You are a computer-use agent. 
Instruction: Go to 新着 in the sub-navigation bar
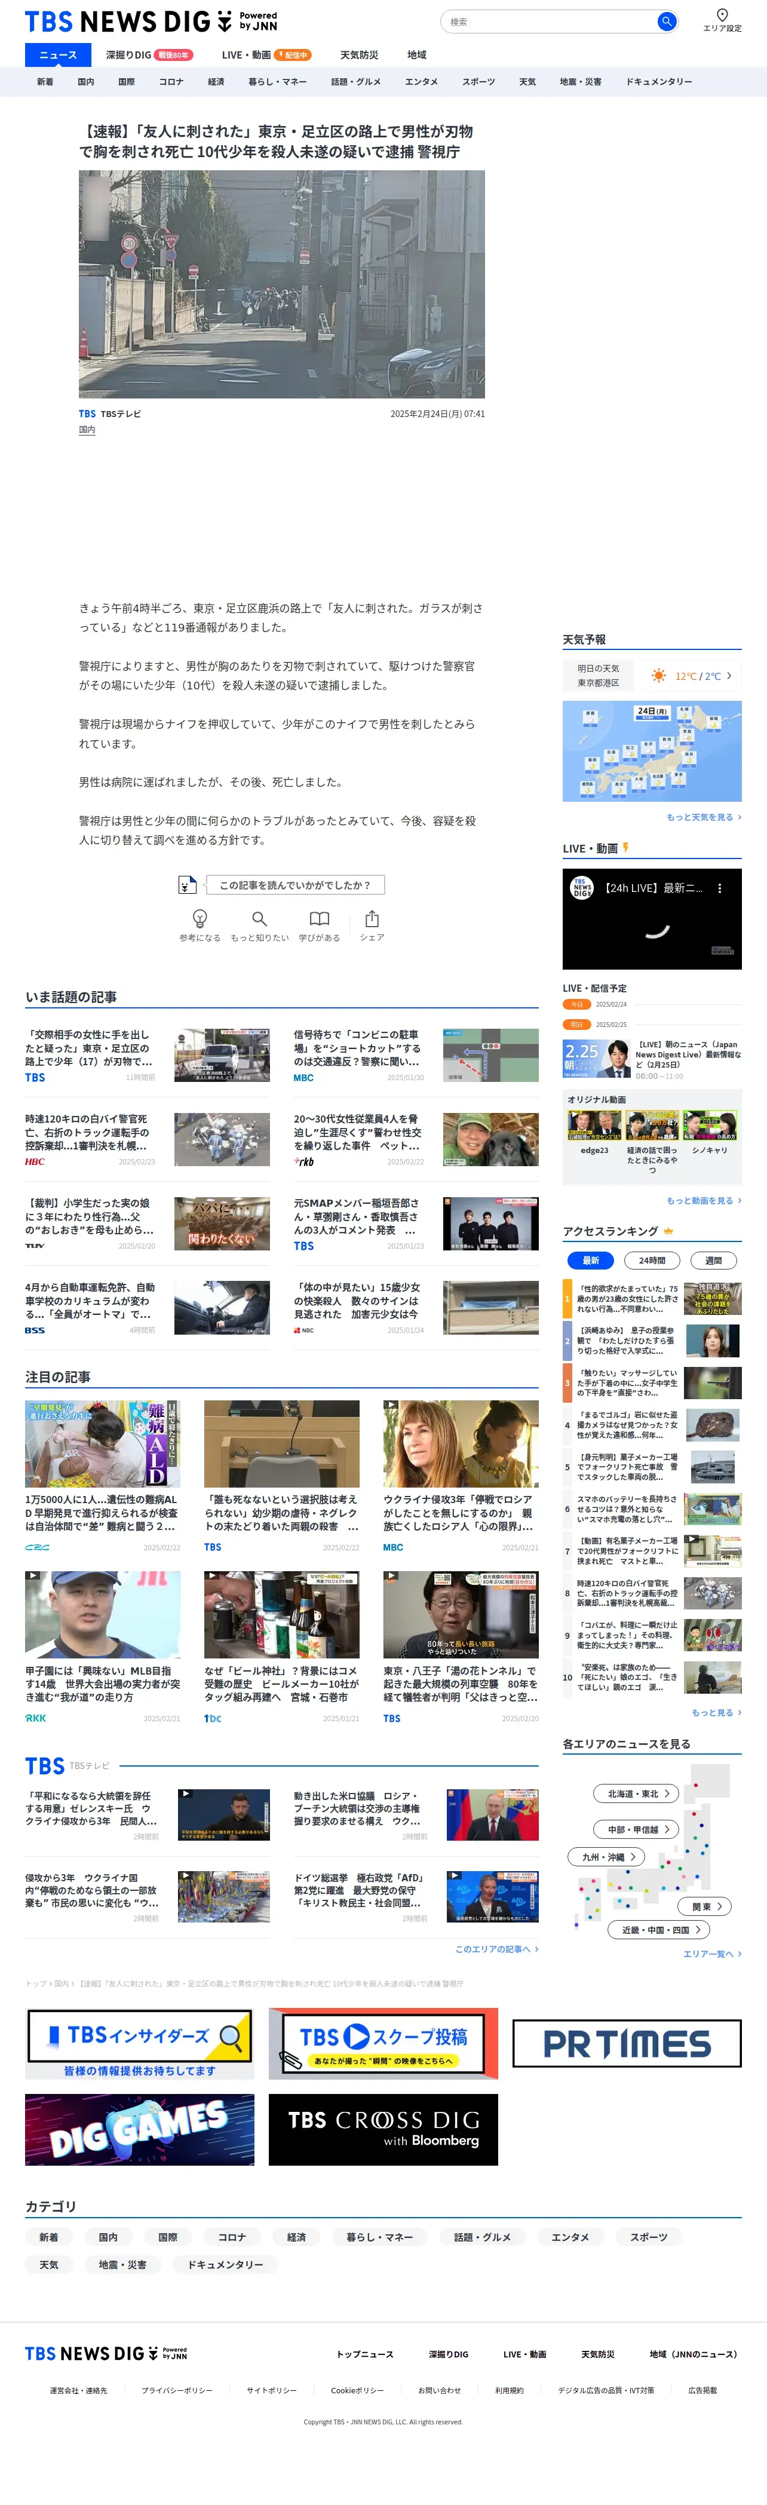tap(45, 82)
